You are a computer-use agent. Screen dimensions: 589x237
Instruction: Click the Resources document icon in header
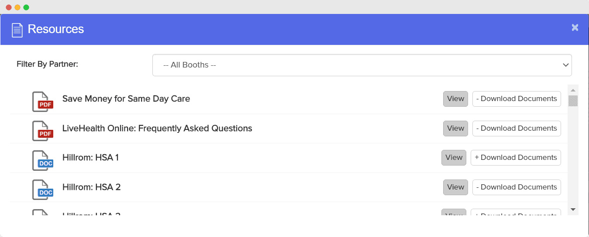click(17, 30)
